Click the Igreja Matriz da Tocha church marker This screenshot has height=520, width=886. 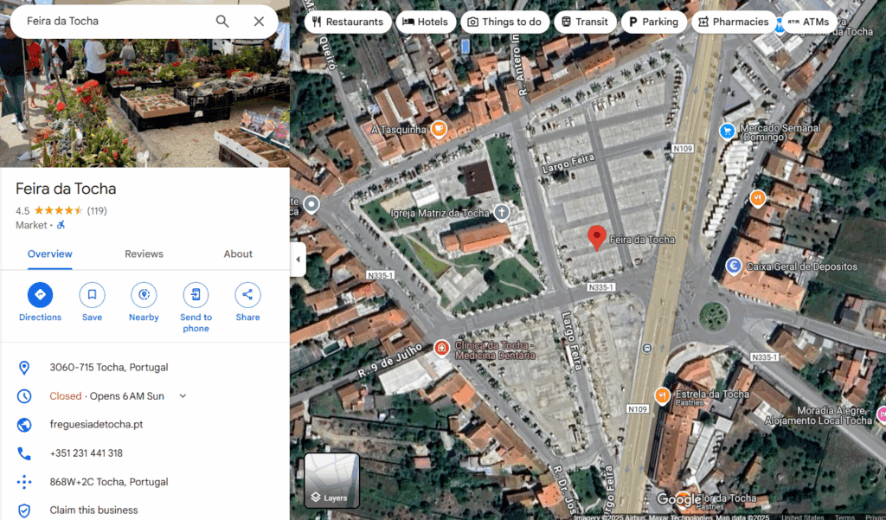click(x=502, y=213)
